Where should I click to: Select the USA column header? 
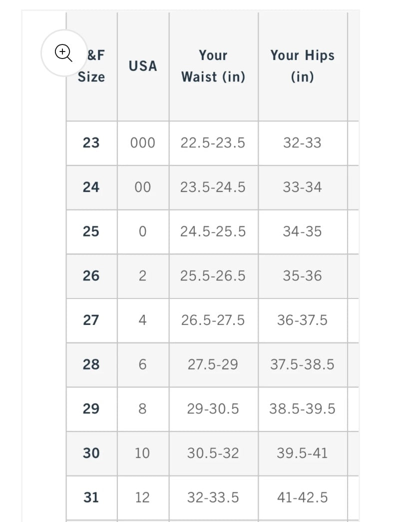(x=142, y=66)
